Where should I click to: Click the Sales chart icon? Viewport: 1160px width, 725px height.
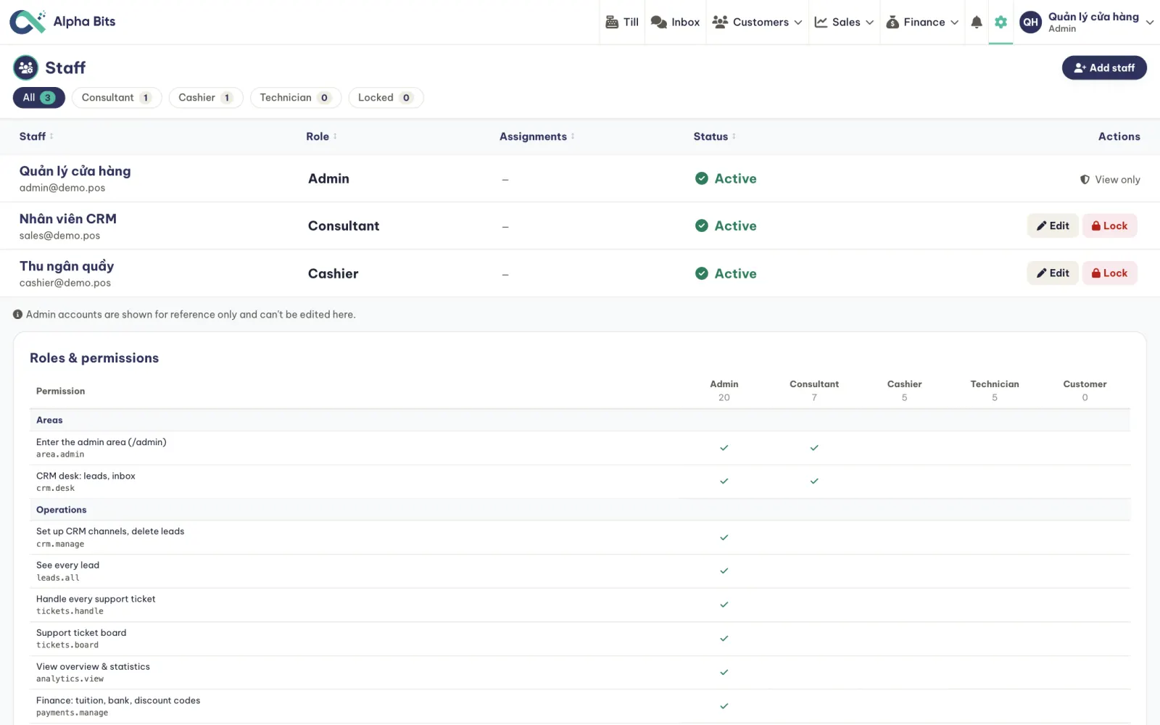[821, 22]
